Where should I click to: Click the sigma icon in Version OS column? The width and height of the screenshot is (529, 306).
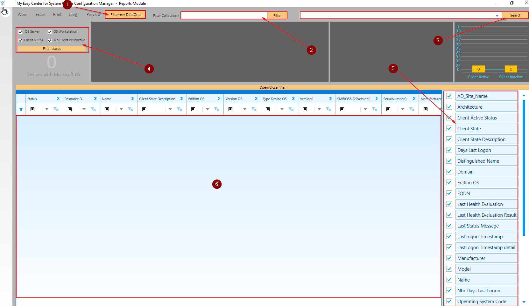tap(256, 99)
